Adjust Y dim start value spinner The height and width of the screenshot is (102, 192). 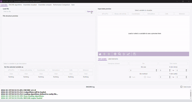point(170,77)
